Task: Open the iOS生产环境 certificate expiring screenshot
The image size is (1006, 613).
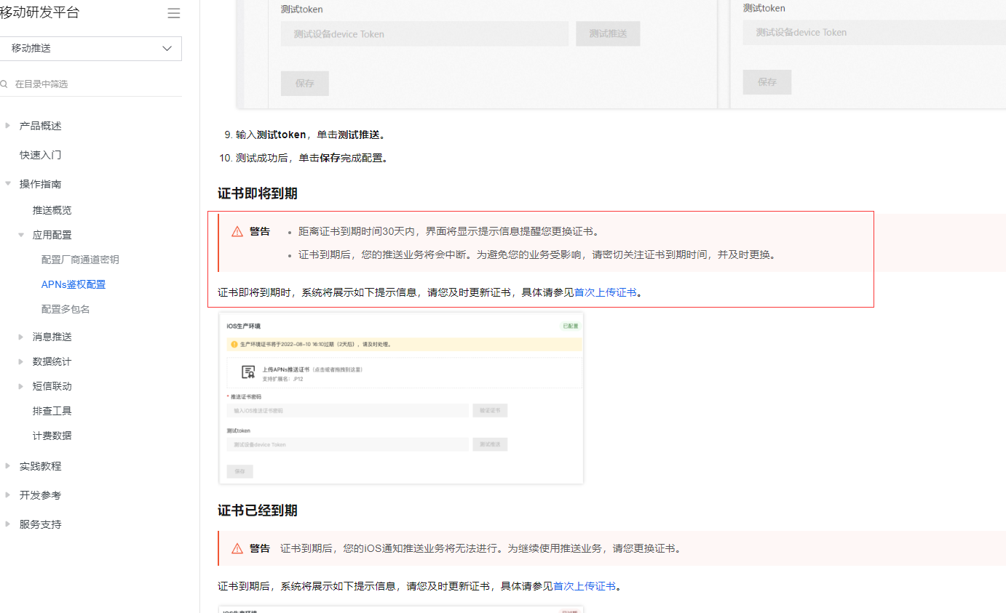Action: point(401,398)
